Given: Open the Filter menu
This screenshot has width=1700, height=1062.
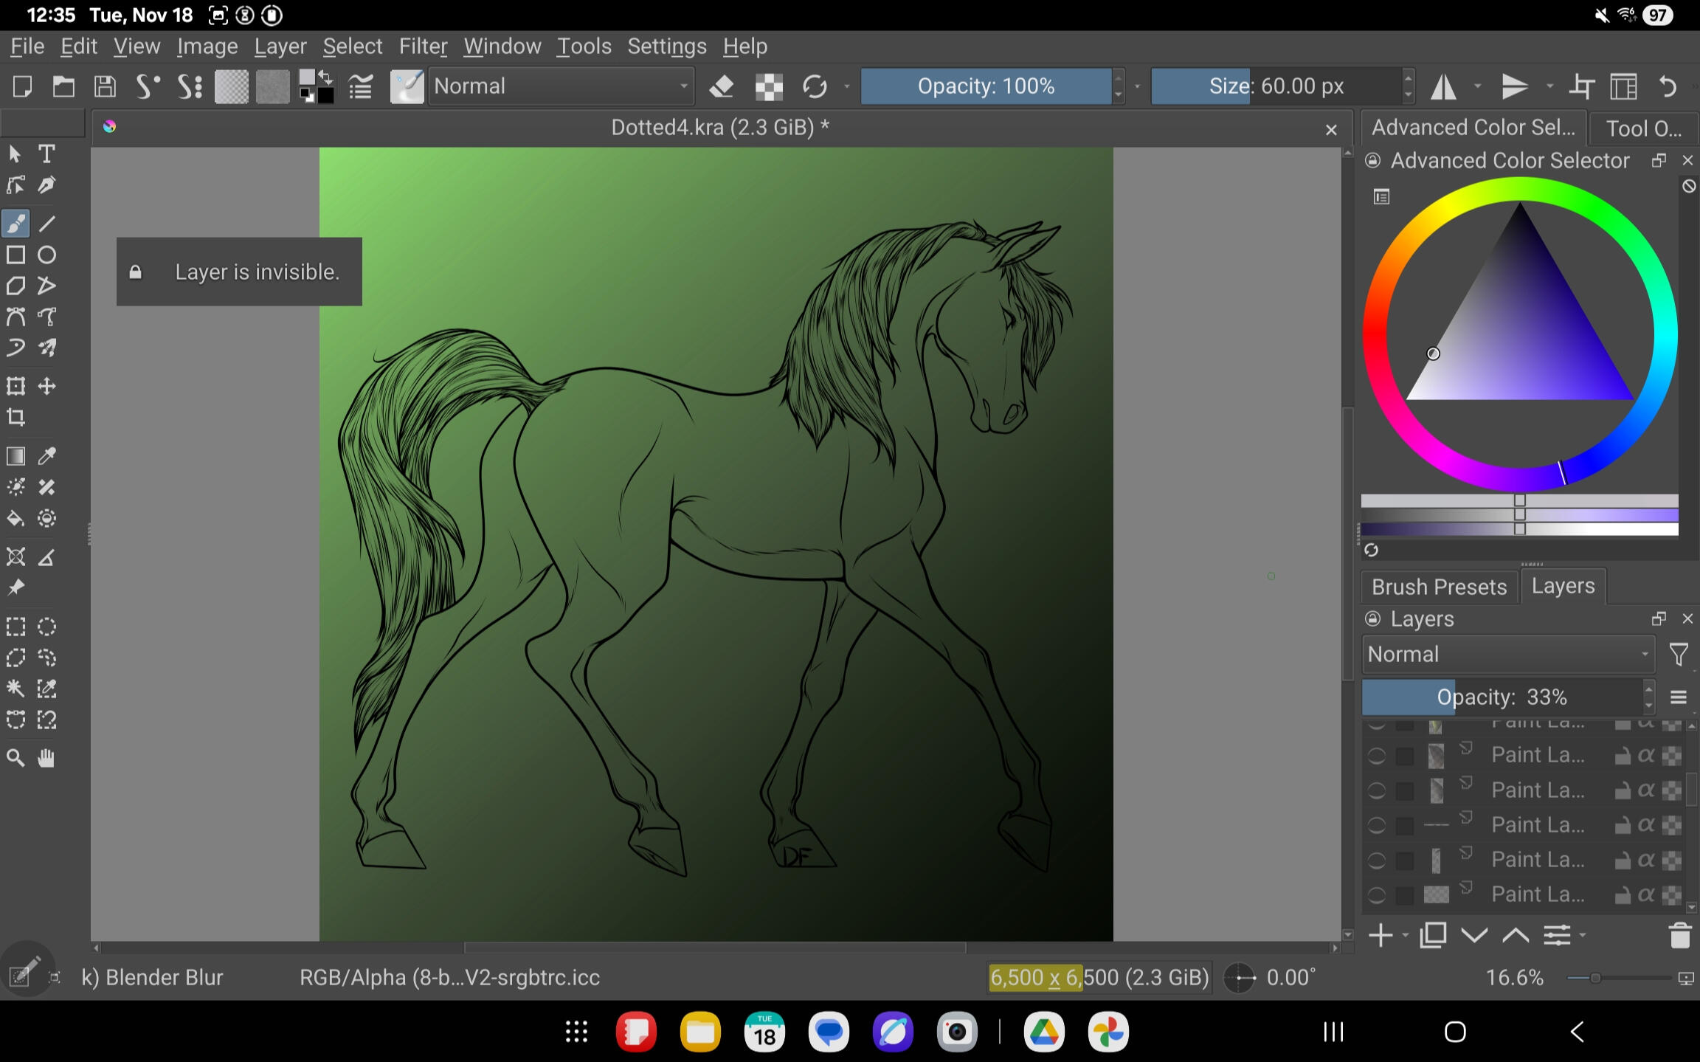Looking at the screenshot, I should click(423, 46).
